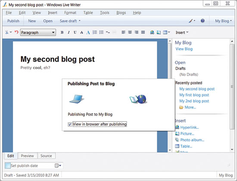Open the cut/paste dropdown arrow
Image resolution: width=237 pixels, height=181 pixels.
click(11, 32)
